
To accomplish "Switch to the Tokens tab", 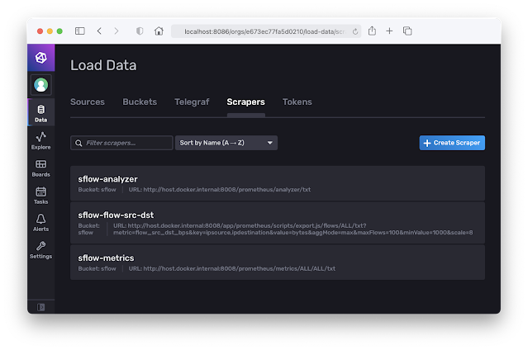I will click(297, 102).
